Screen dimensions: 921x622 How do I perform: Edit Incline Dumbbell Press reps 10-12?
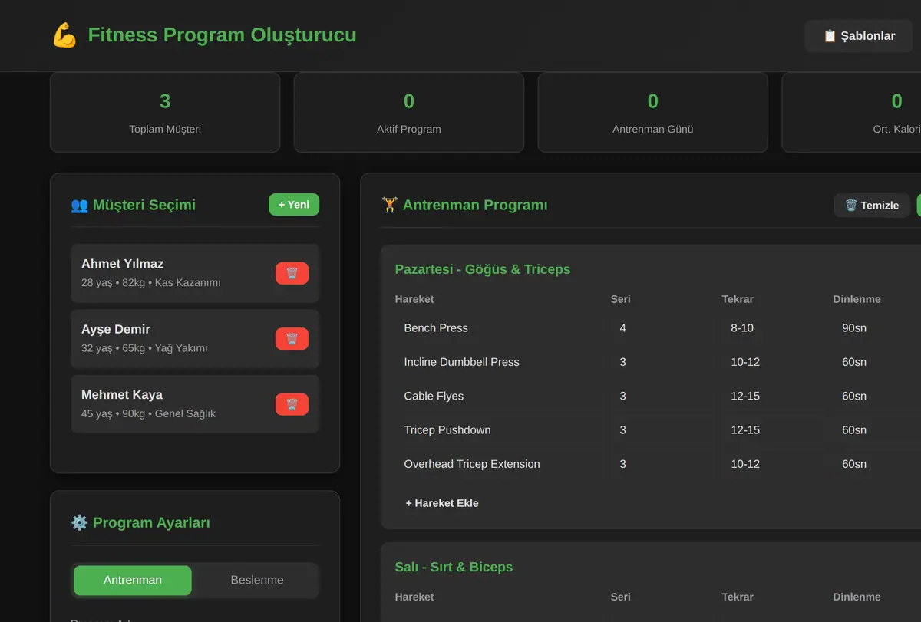[x=773, y=362]
